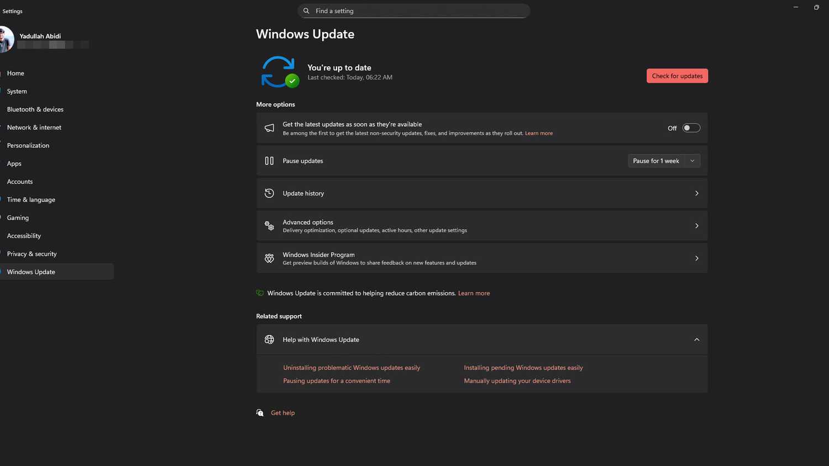This screenshot has height=466, width=829.
Task: Click the Windows Insider Program row title
Action: (319, 255)
